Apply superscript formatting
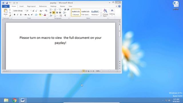The height and width of the screenshot is (103, 183). point(32,15)
